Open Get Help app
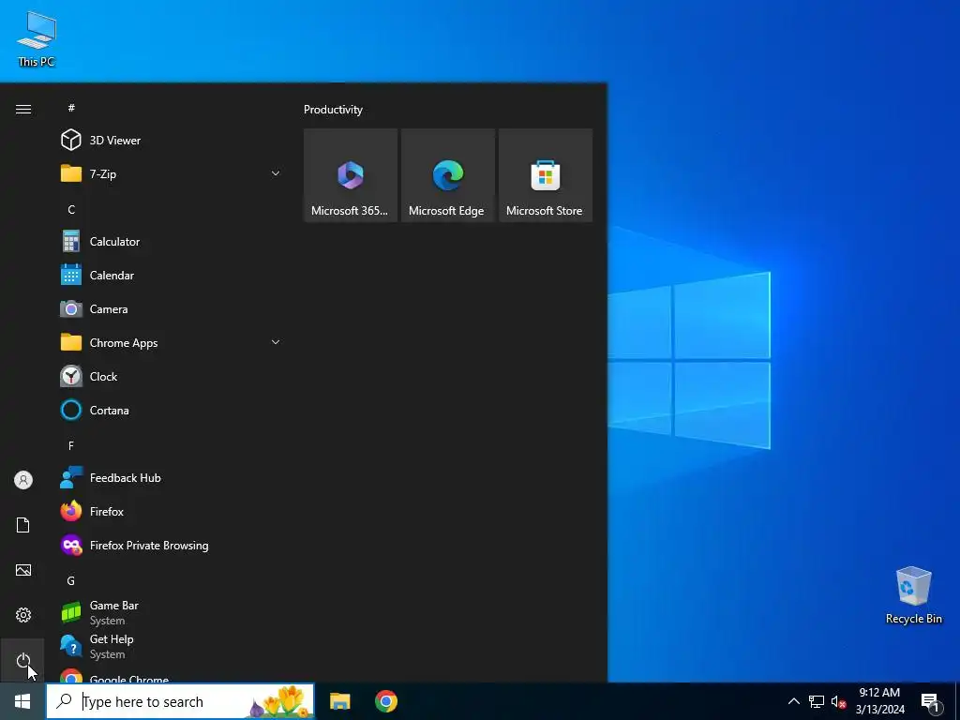This screenshot has height=720, width=960. click(172, 646)
